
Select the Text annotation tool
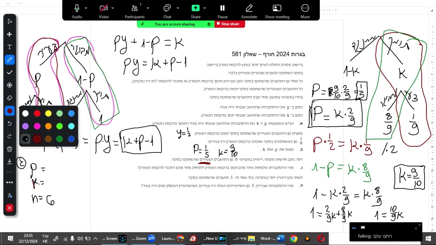pyautogui.click(x=10, y=47)
